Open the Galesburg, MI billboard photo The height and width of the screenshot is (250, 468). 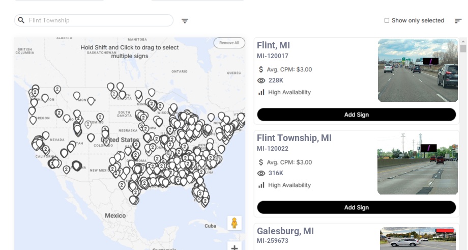pos(418,238)
